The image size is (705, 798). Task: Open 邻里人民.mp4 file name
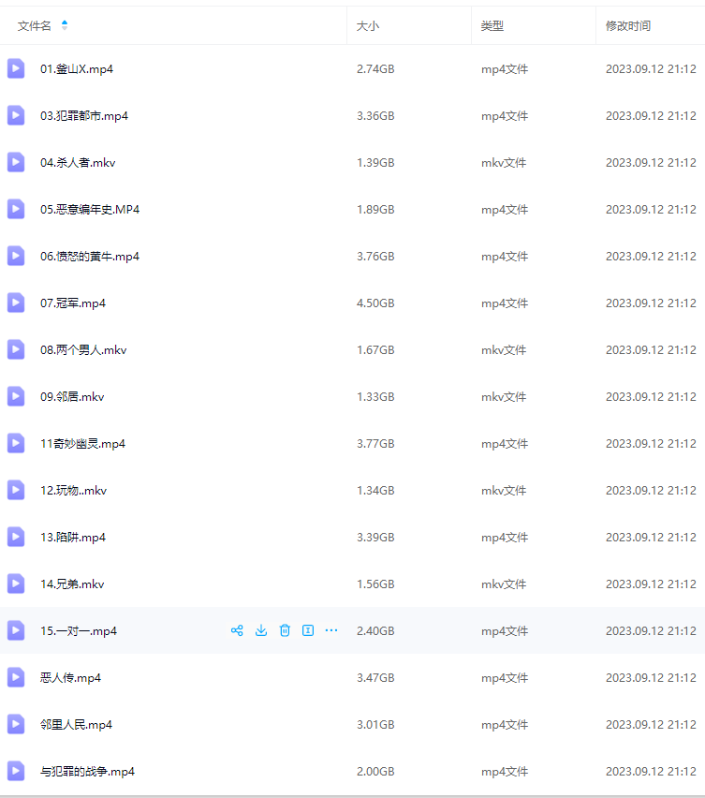pyautogui.click(x=76, y=725)
